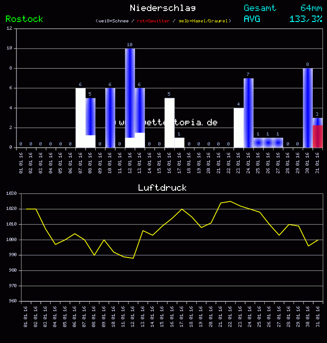This screenshot has width=327, height=343.
Task: Click the 12 label on precipitation axis
Action: pyautogui.click(x=10, y=28)
